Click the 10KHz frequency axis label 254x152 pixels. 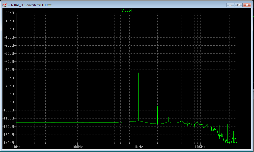coord(200,147)
